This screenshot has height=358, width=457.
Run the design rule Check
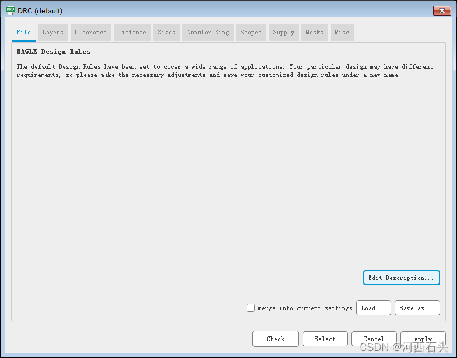click(x=276, y=339)
